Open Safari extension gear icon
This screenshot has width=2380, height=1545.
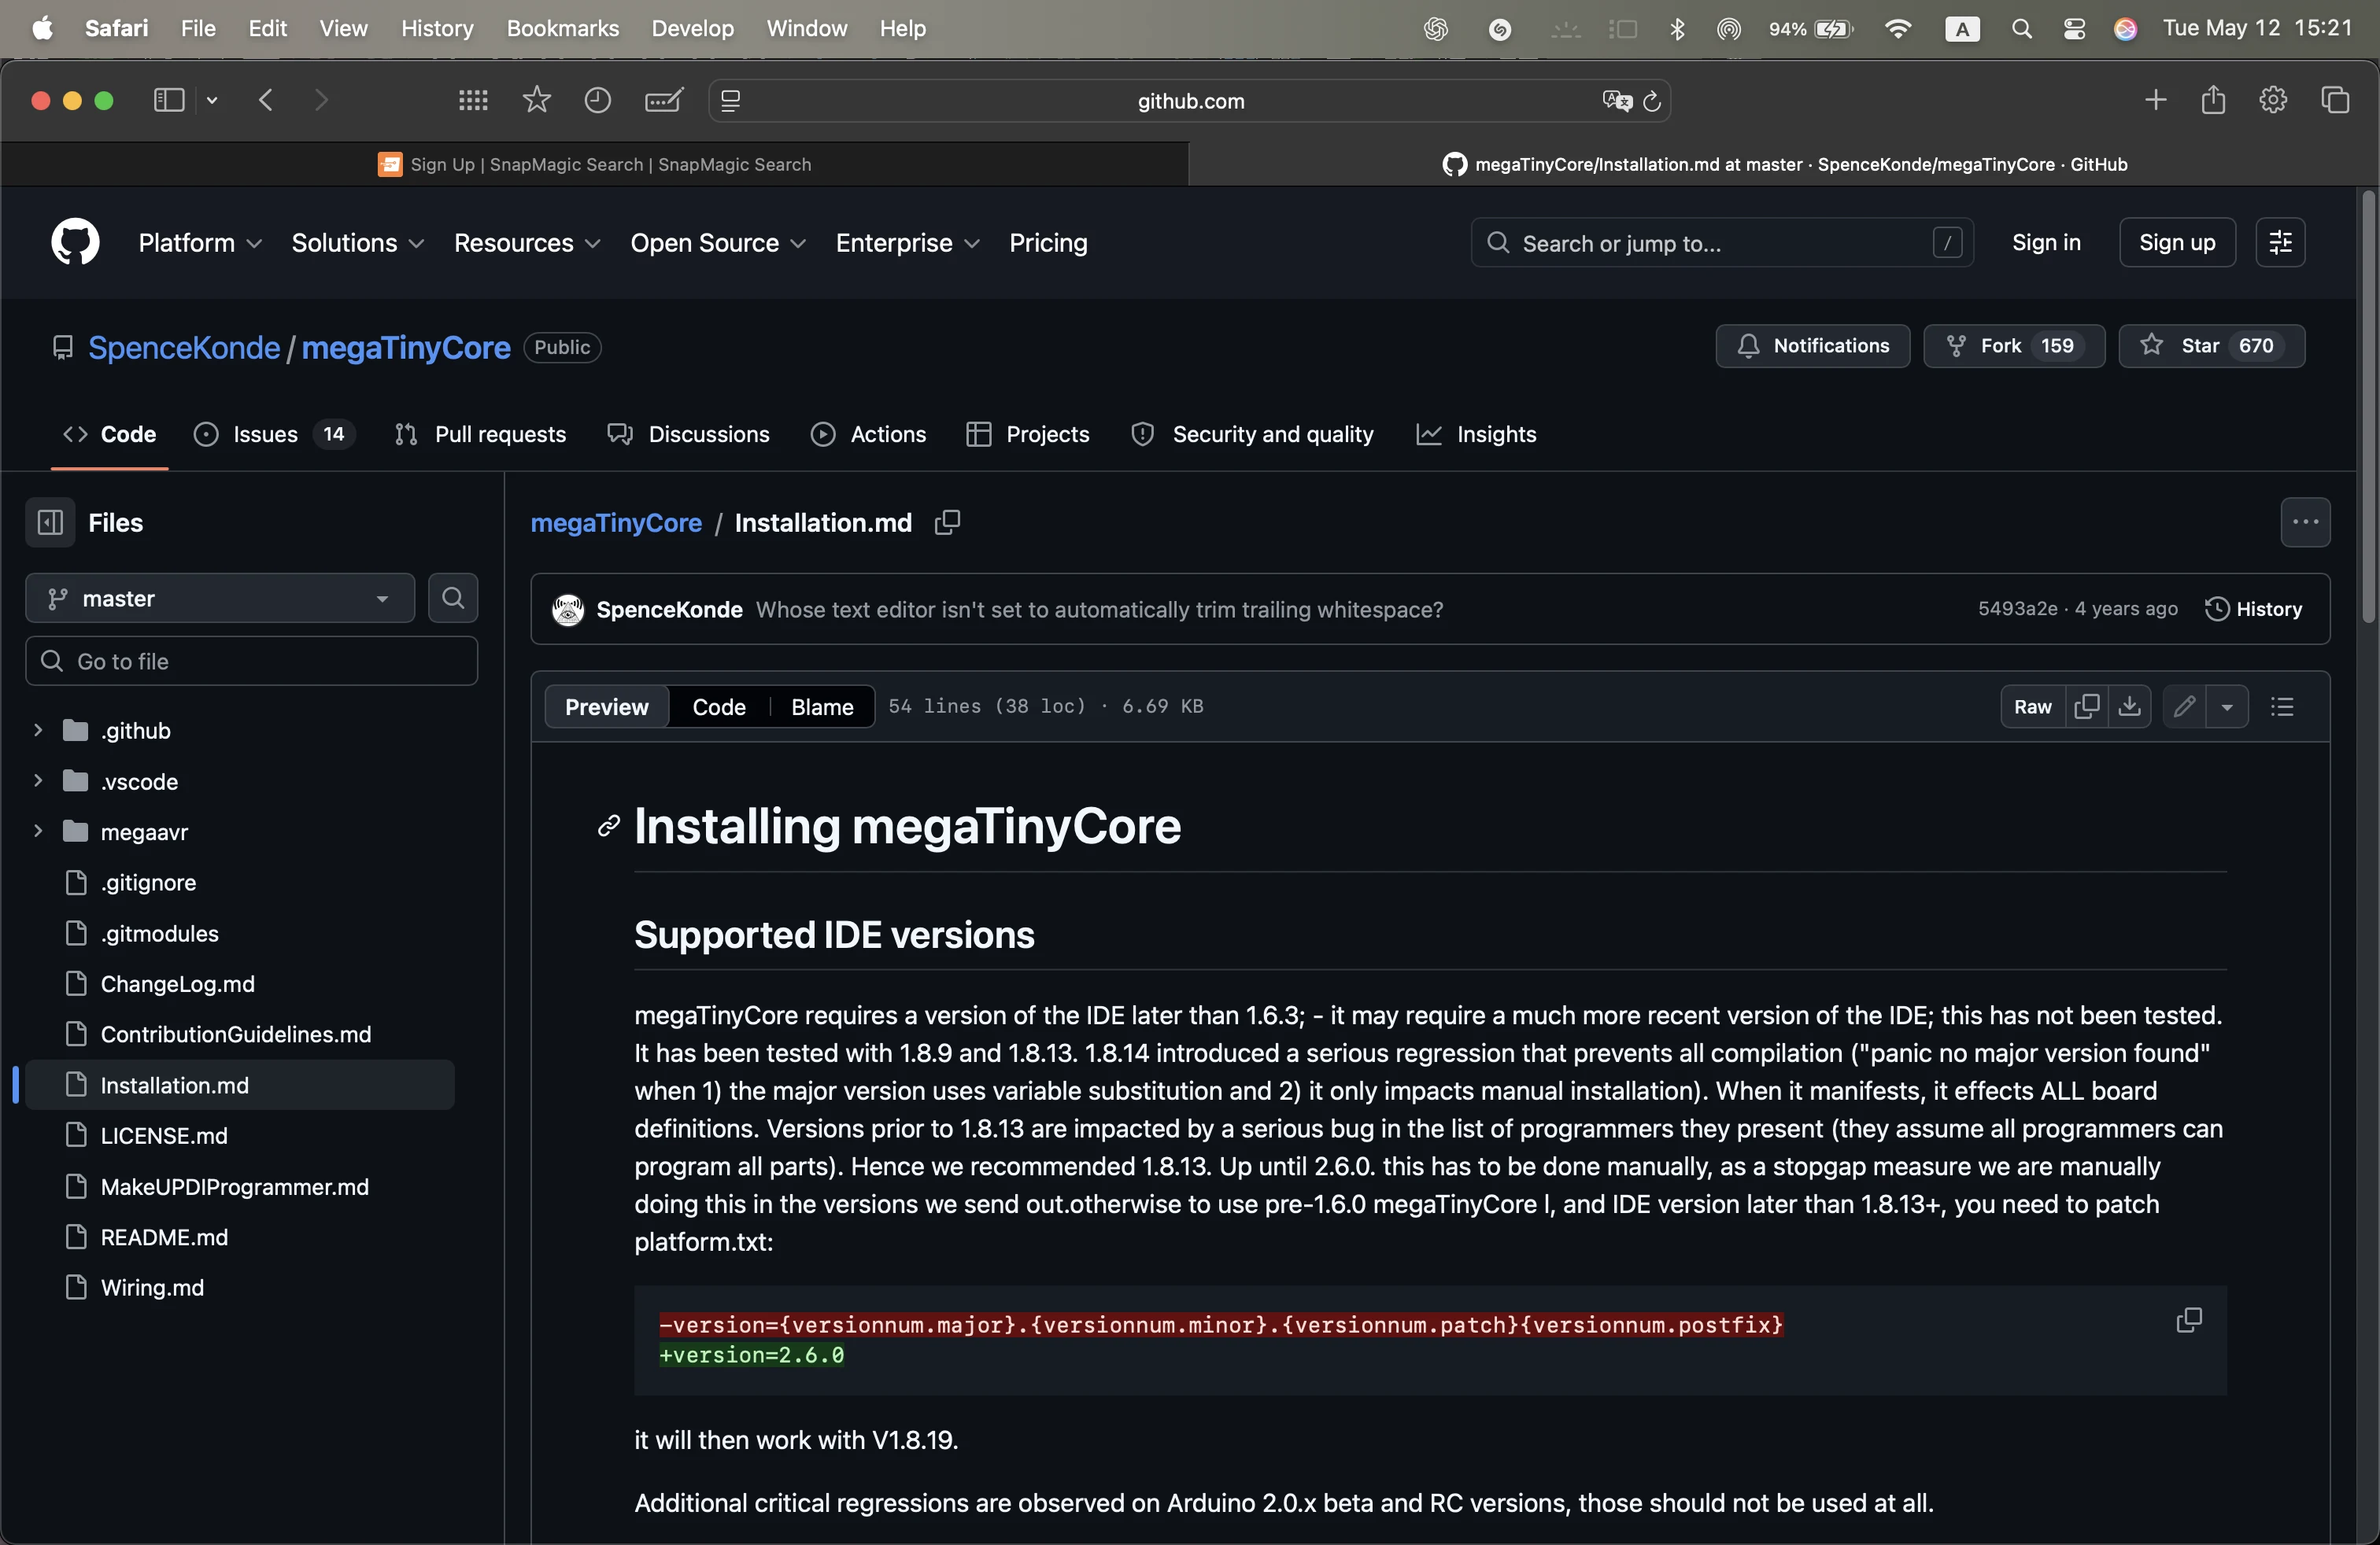[2273, 100]
